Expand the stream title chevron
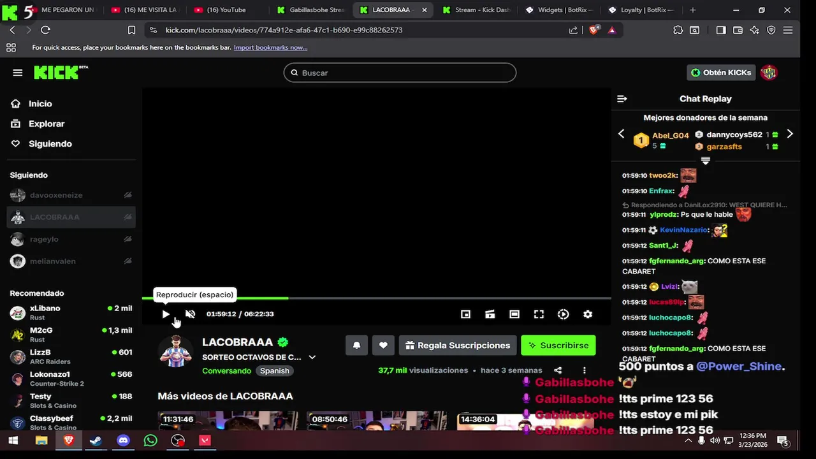Image resolution: width=816 pixels, height=459 pixels. (312, 358)
